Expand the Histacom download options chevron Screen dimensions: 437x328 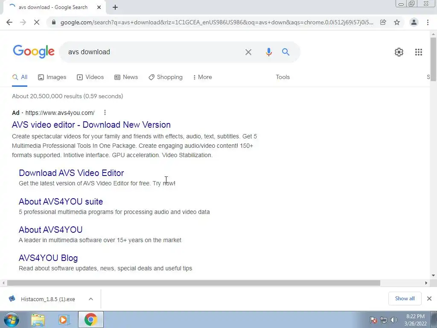point(91,299)
